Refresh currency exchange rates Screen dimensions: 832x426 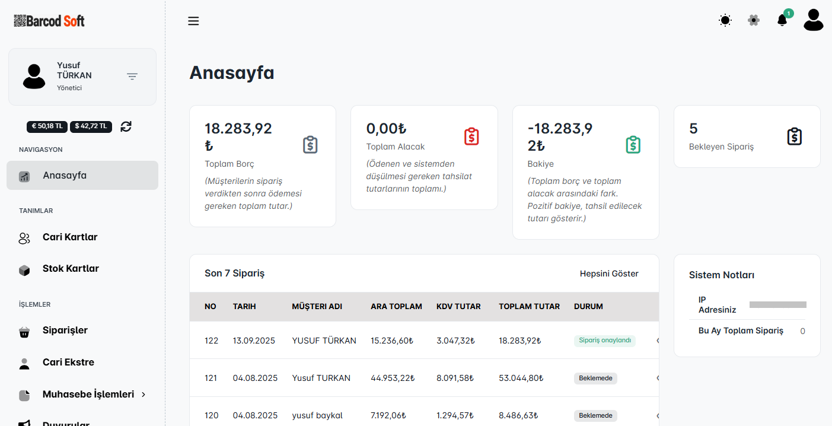click(x=126, y=126)
